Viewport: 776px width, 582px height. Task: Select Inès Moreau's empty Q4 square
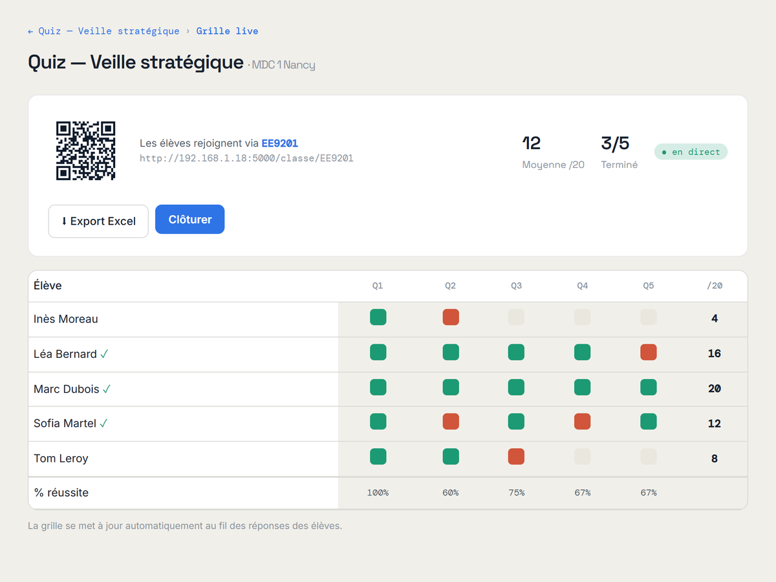point(583,317)
